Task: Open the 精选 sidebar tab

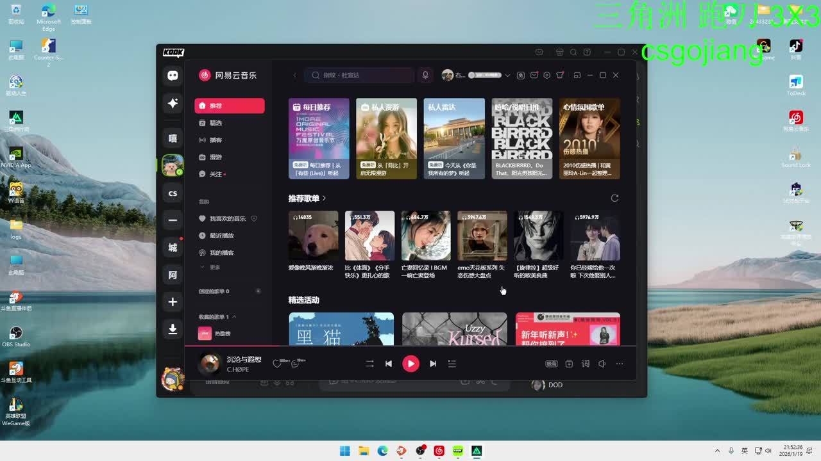Action: pos(216,123)
